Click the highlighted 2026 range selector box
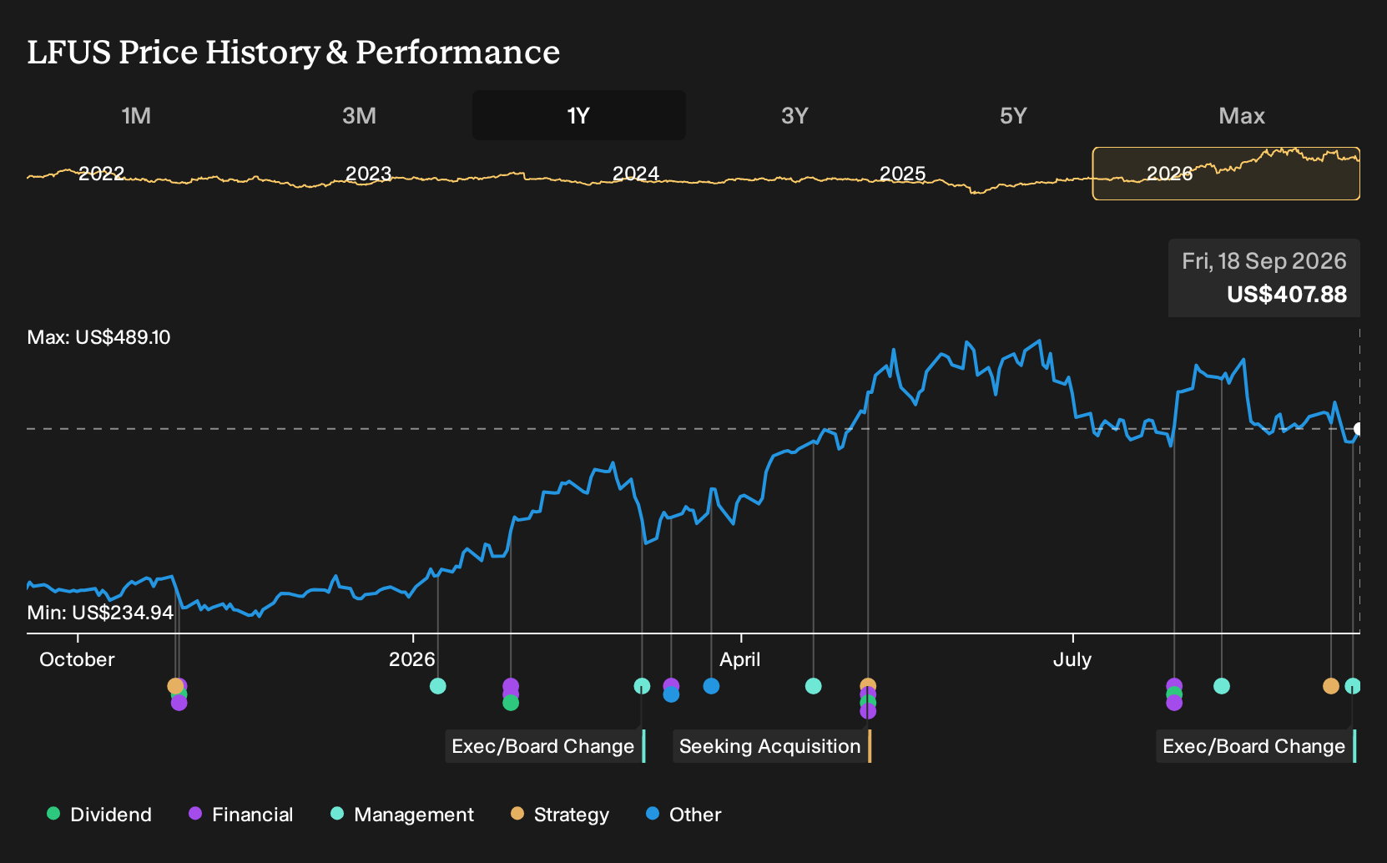Viewport: 1387px width, 863px height. (x=1226, y=174)
